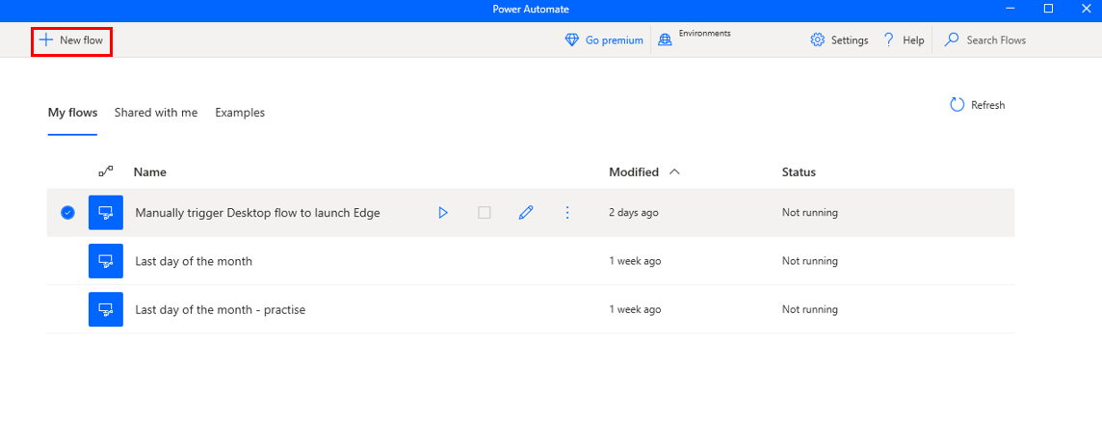Deselect the Manually trigger Desktop flow checkmark

coord(68,212)
